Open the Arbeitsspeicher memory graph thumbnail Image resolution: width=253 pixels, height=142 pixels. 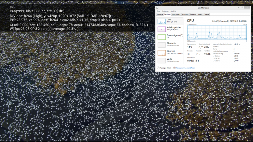click(162, 29)
